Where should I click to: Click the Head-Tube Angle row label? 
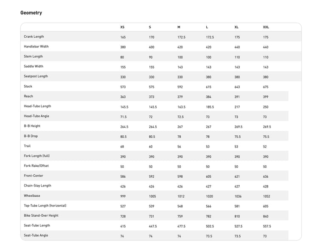(x=36, y=116)
